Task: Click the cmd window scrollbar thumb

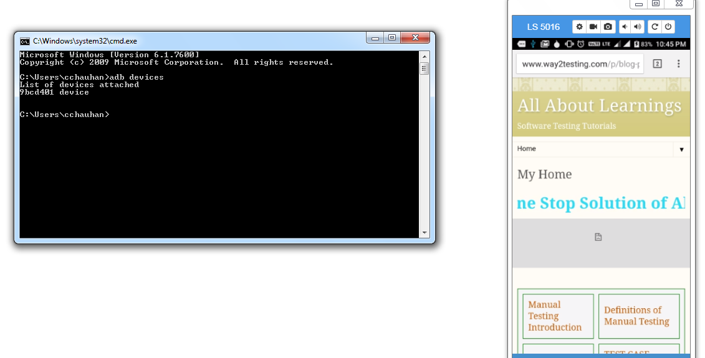Action: [x=424, y=68]
